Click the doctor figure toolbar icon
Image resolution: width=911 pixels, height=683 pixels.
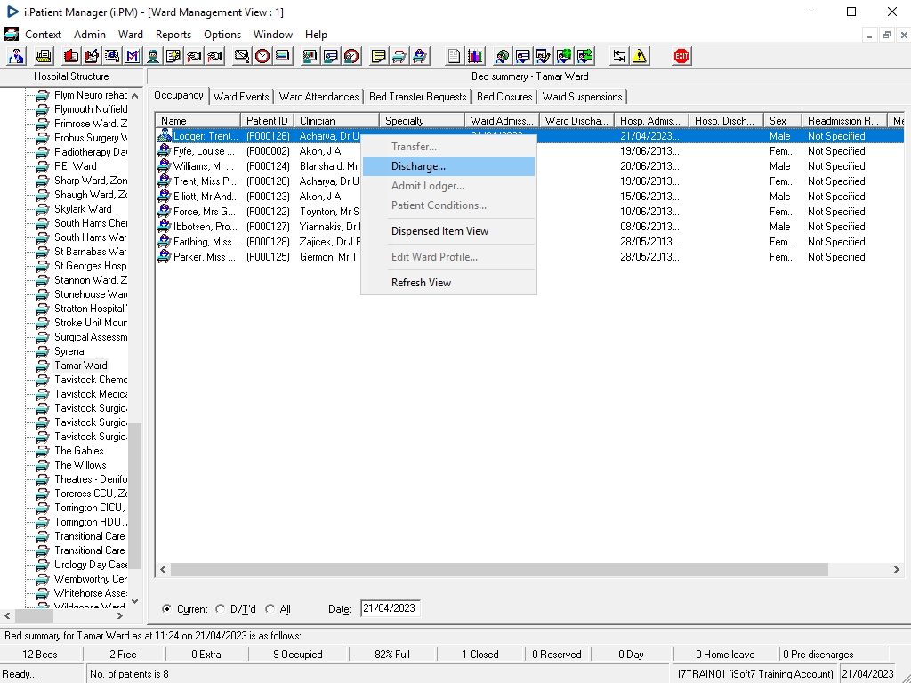tap(16, 56)
